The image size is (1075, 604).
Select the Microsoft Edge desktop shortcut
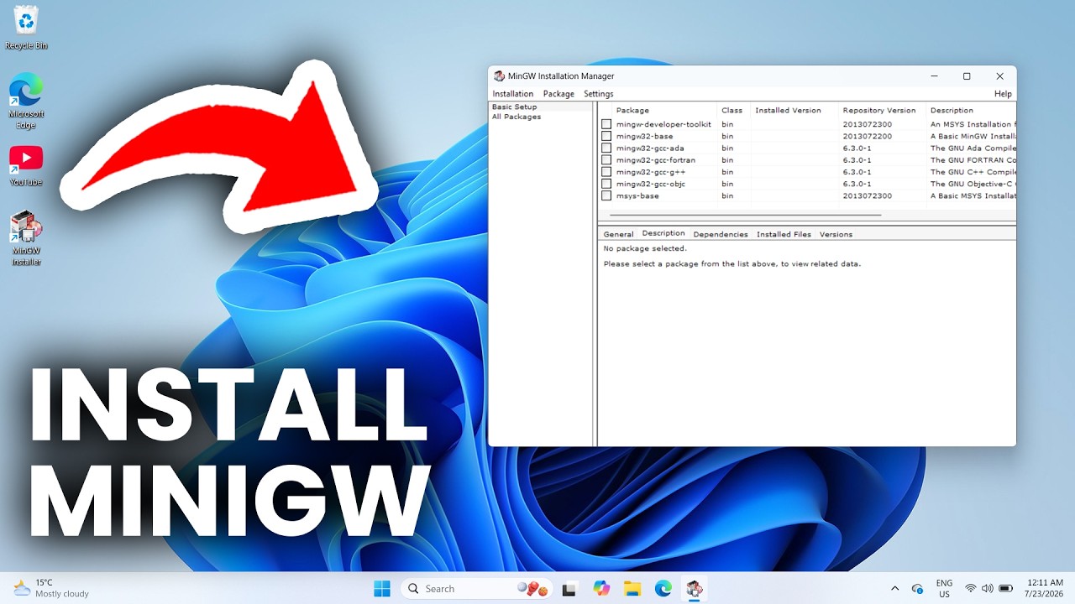point(26,101)
